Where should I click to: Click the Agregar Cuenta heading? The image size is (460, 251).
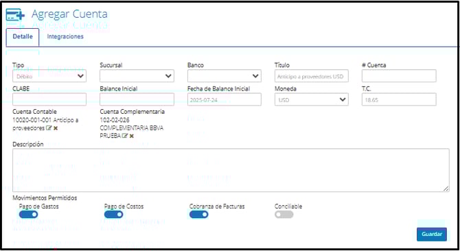click(x=69, y=14)
